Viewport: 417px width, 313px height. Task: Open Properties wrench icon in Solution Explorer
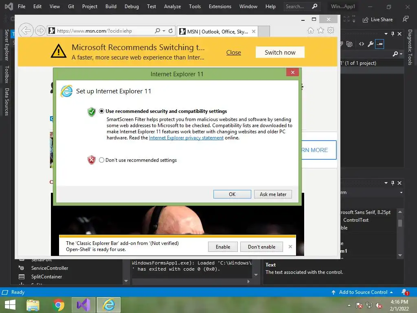click(x=371, y=44)
